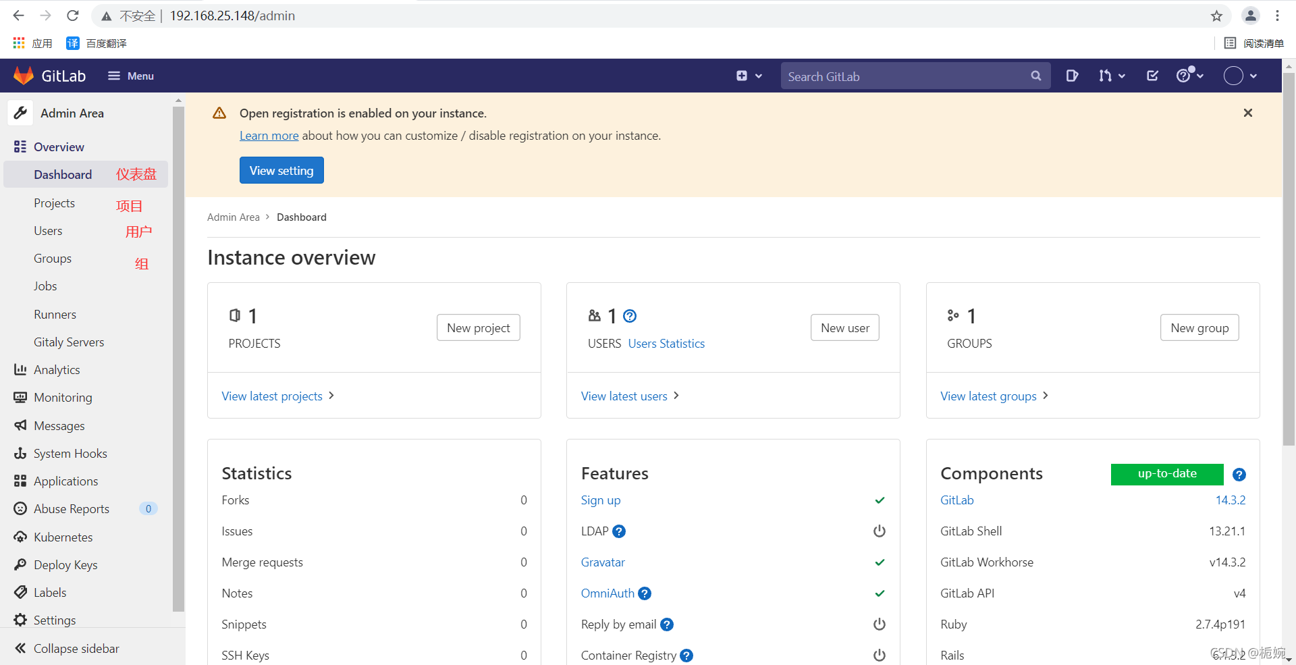This screenshot has width=1296, height=665.
Task: Click the Monitoring screen icon
Action: 20,397
